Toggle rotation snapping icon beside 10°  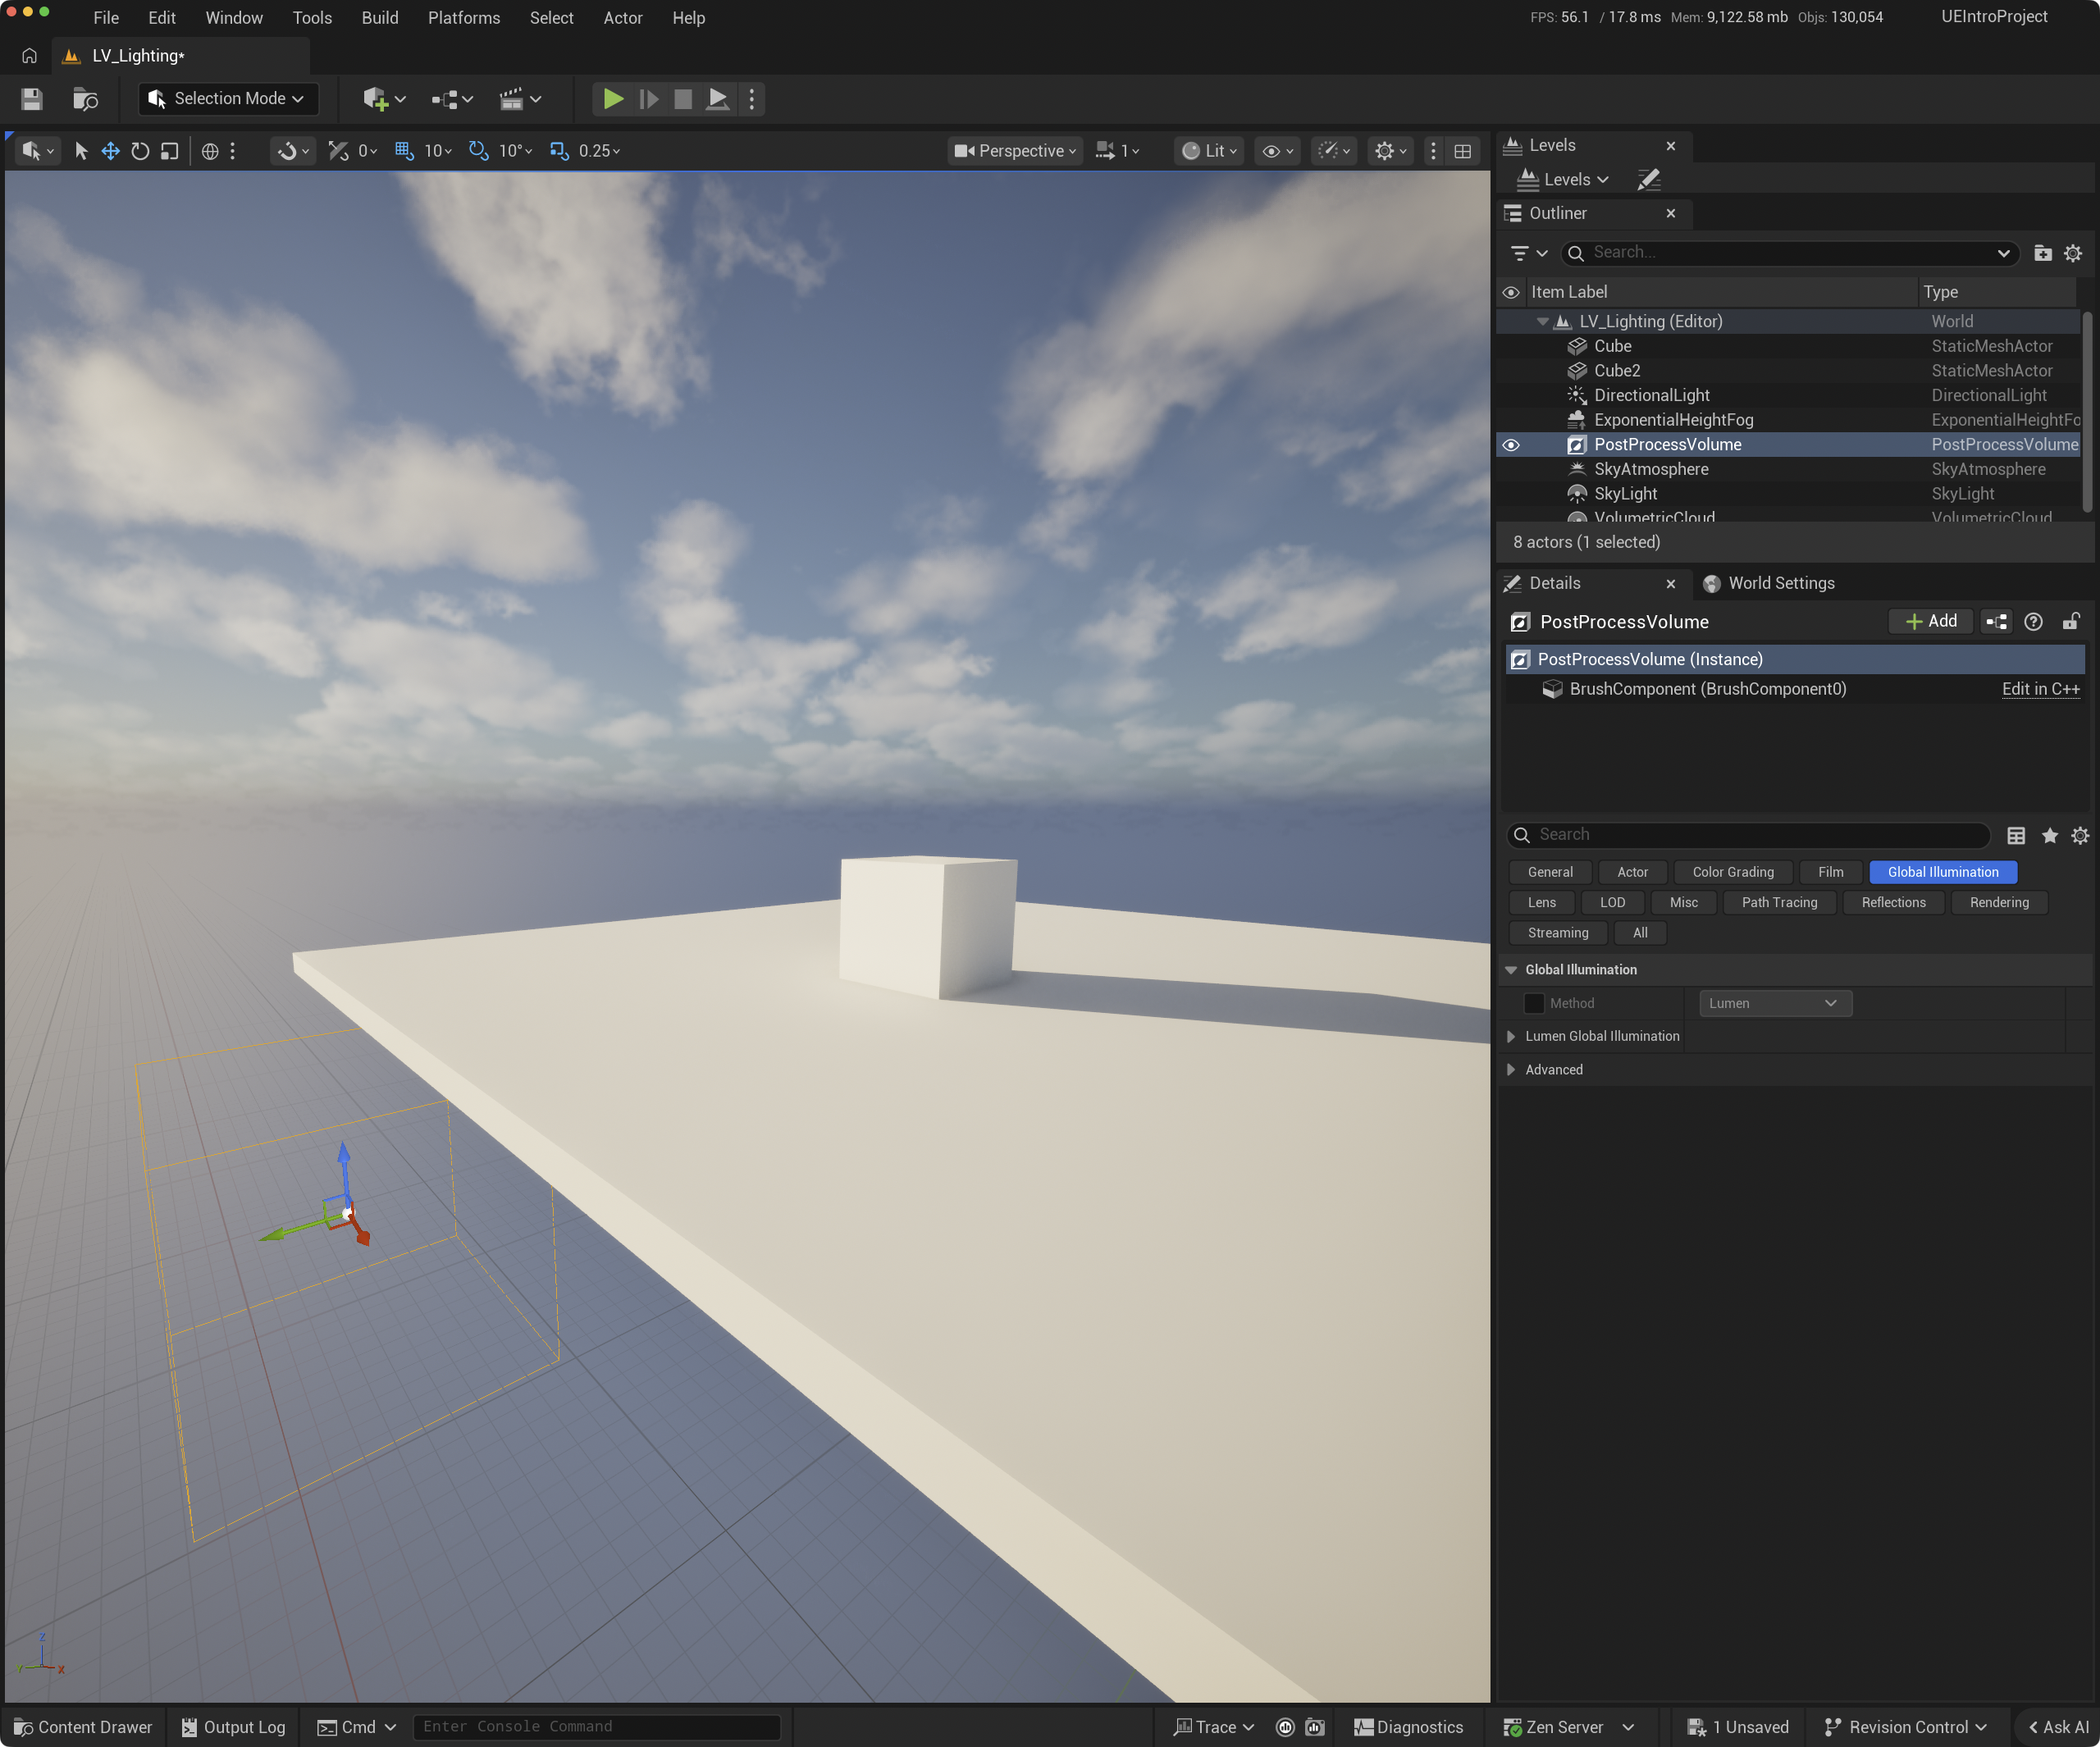[x=479, y=151]
